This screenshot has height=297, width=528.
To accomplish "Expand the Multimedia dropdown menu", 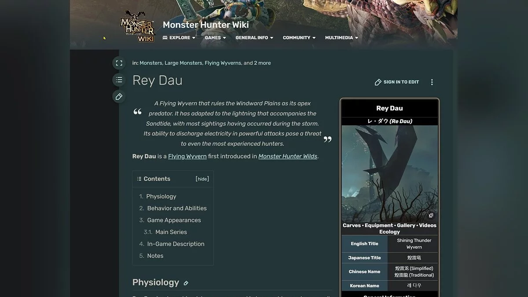I will tap(341, 38).
